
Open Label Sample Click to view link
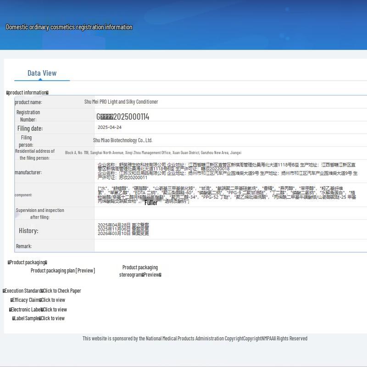pyautogui.click(x=39, y=318)
